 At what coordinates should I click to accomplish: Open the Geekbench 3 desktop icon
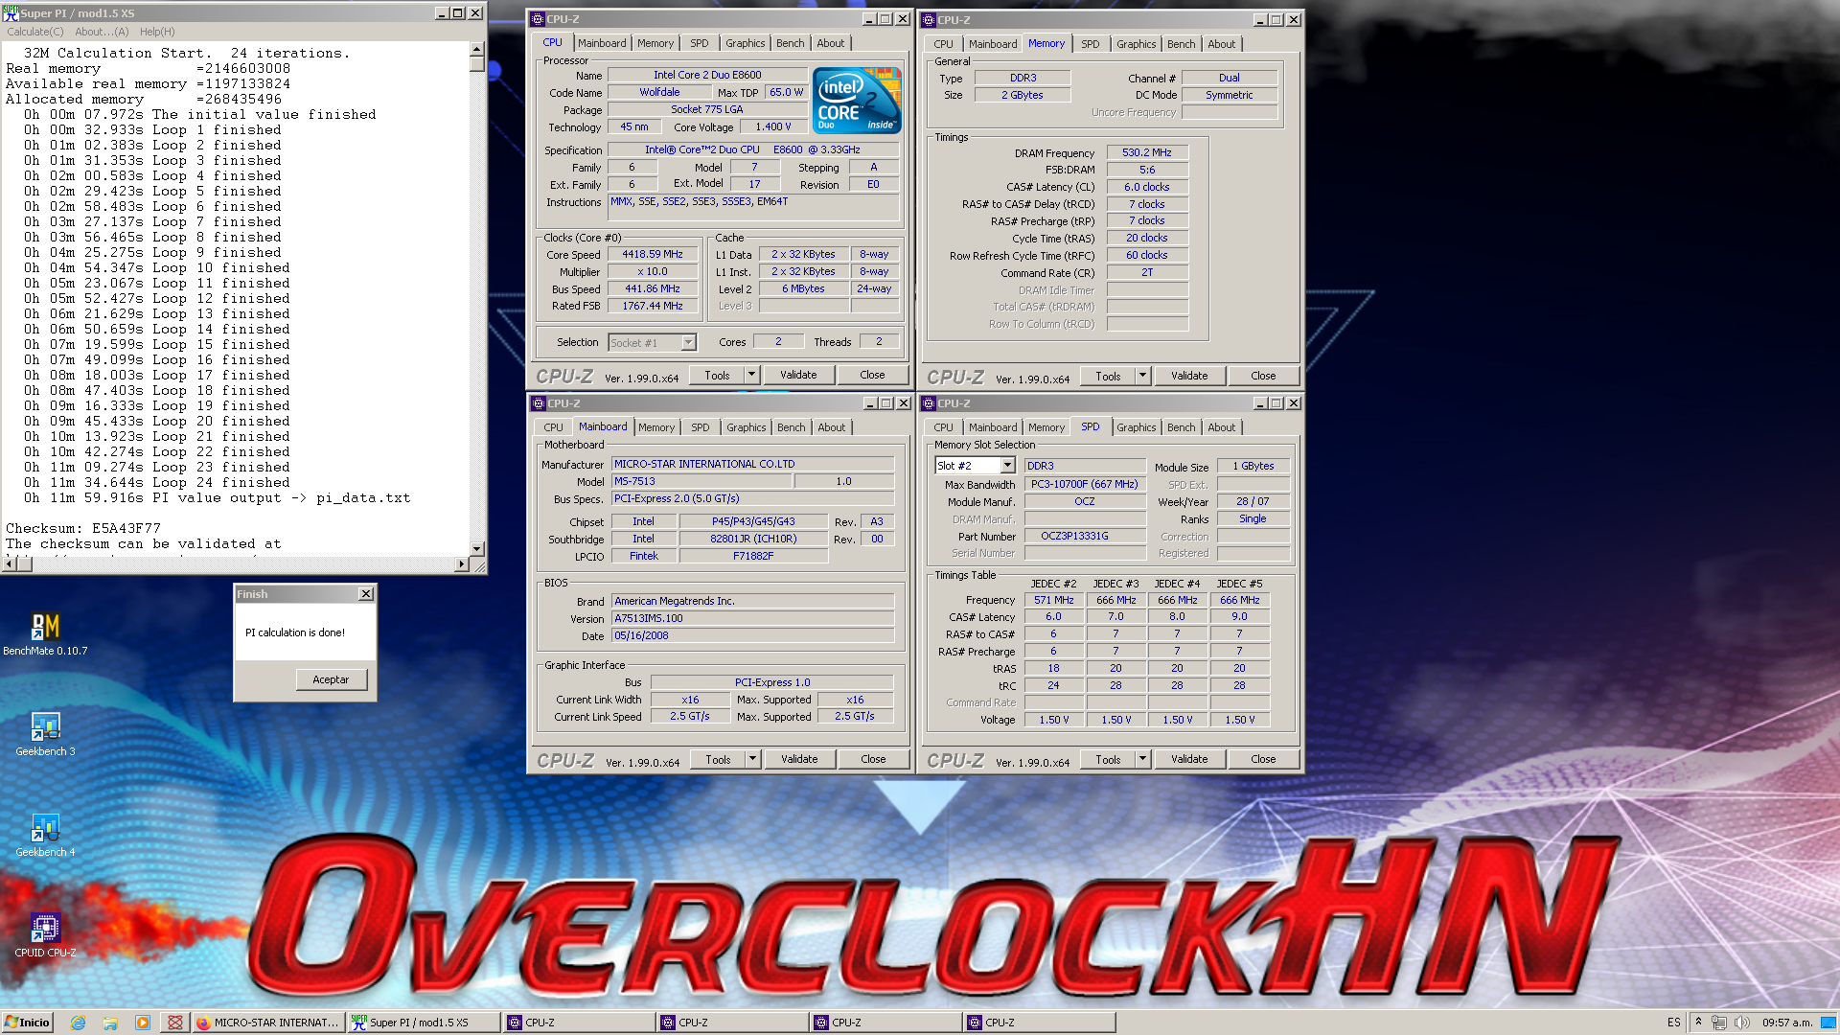(45, 734)
